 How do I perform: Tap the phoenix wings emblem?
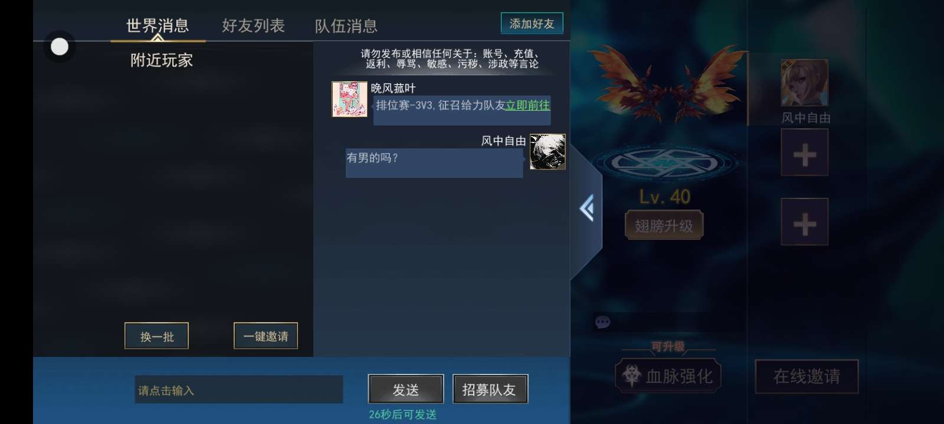pos(667,84)
